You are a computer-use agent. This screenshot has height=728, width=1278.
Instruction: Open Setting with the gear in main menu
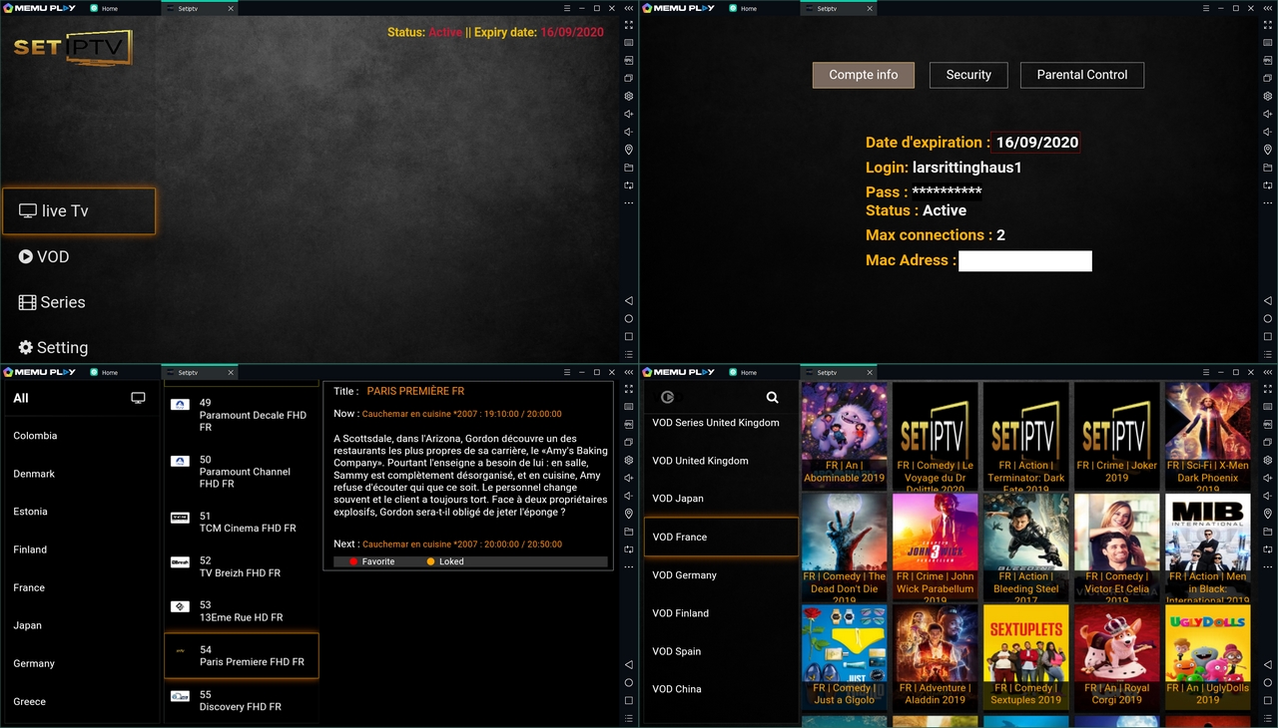pos(53,347)
